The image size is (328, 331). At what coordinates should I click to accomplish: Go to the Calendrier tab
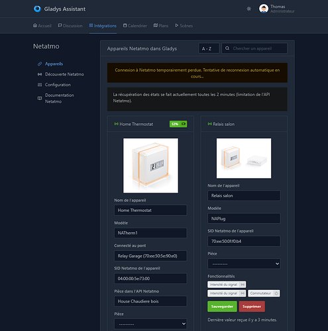[x=135, y=26]
